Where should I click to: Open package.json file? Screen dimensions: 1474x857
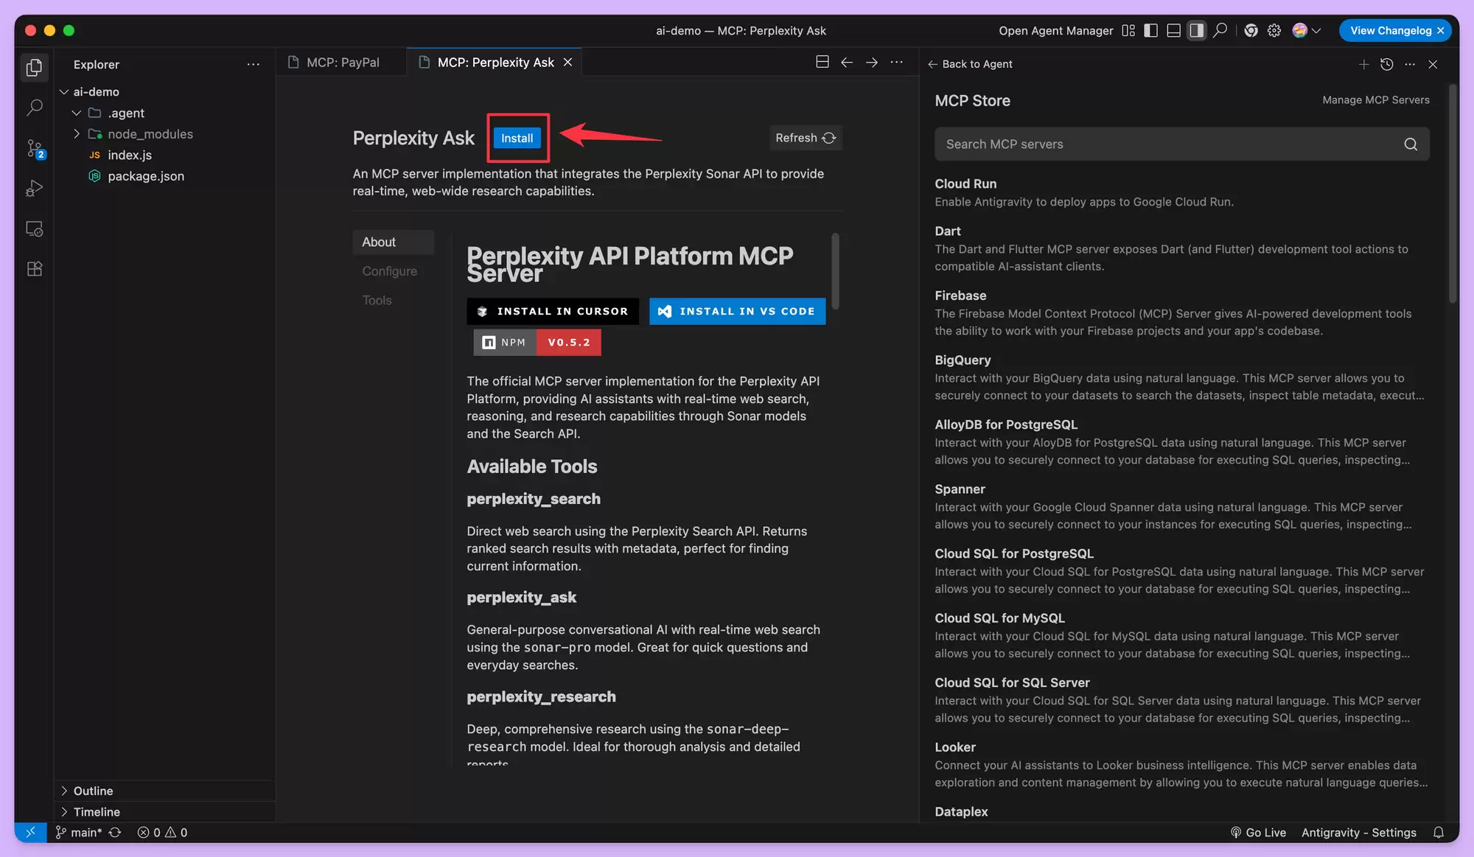146,176
